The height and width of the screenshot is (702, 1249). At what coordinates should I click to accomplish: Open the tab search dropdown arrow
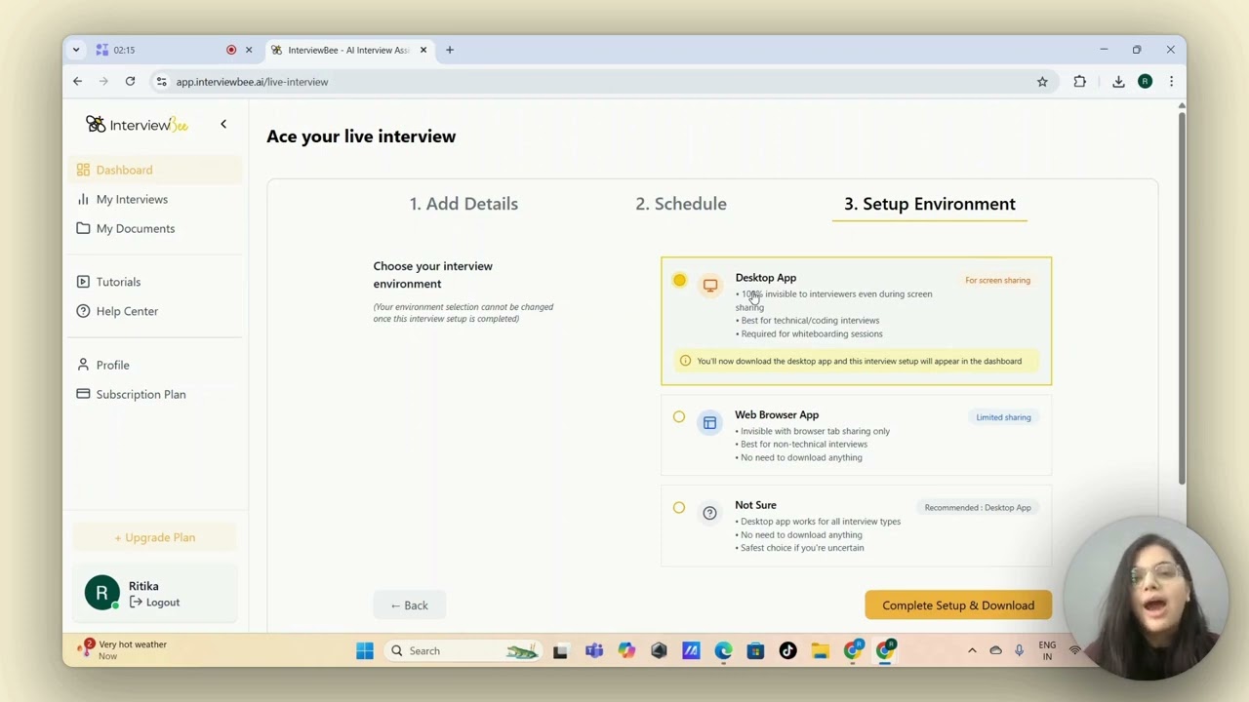[x=76, y=50]
